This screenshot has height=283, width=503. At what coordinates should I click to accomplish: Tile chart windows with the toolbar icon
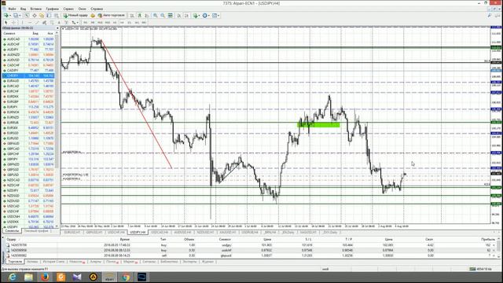[x=170, y=16]
